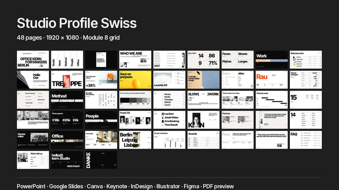
Task: Open the TREPPE red door slide
Action: pyautogui.click(x=67, y=80)
